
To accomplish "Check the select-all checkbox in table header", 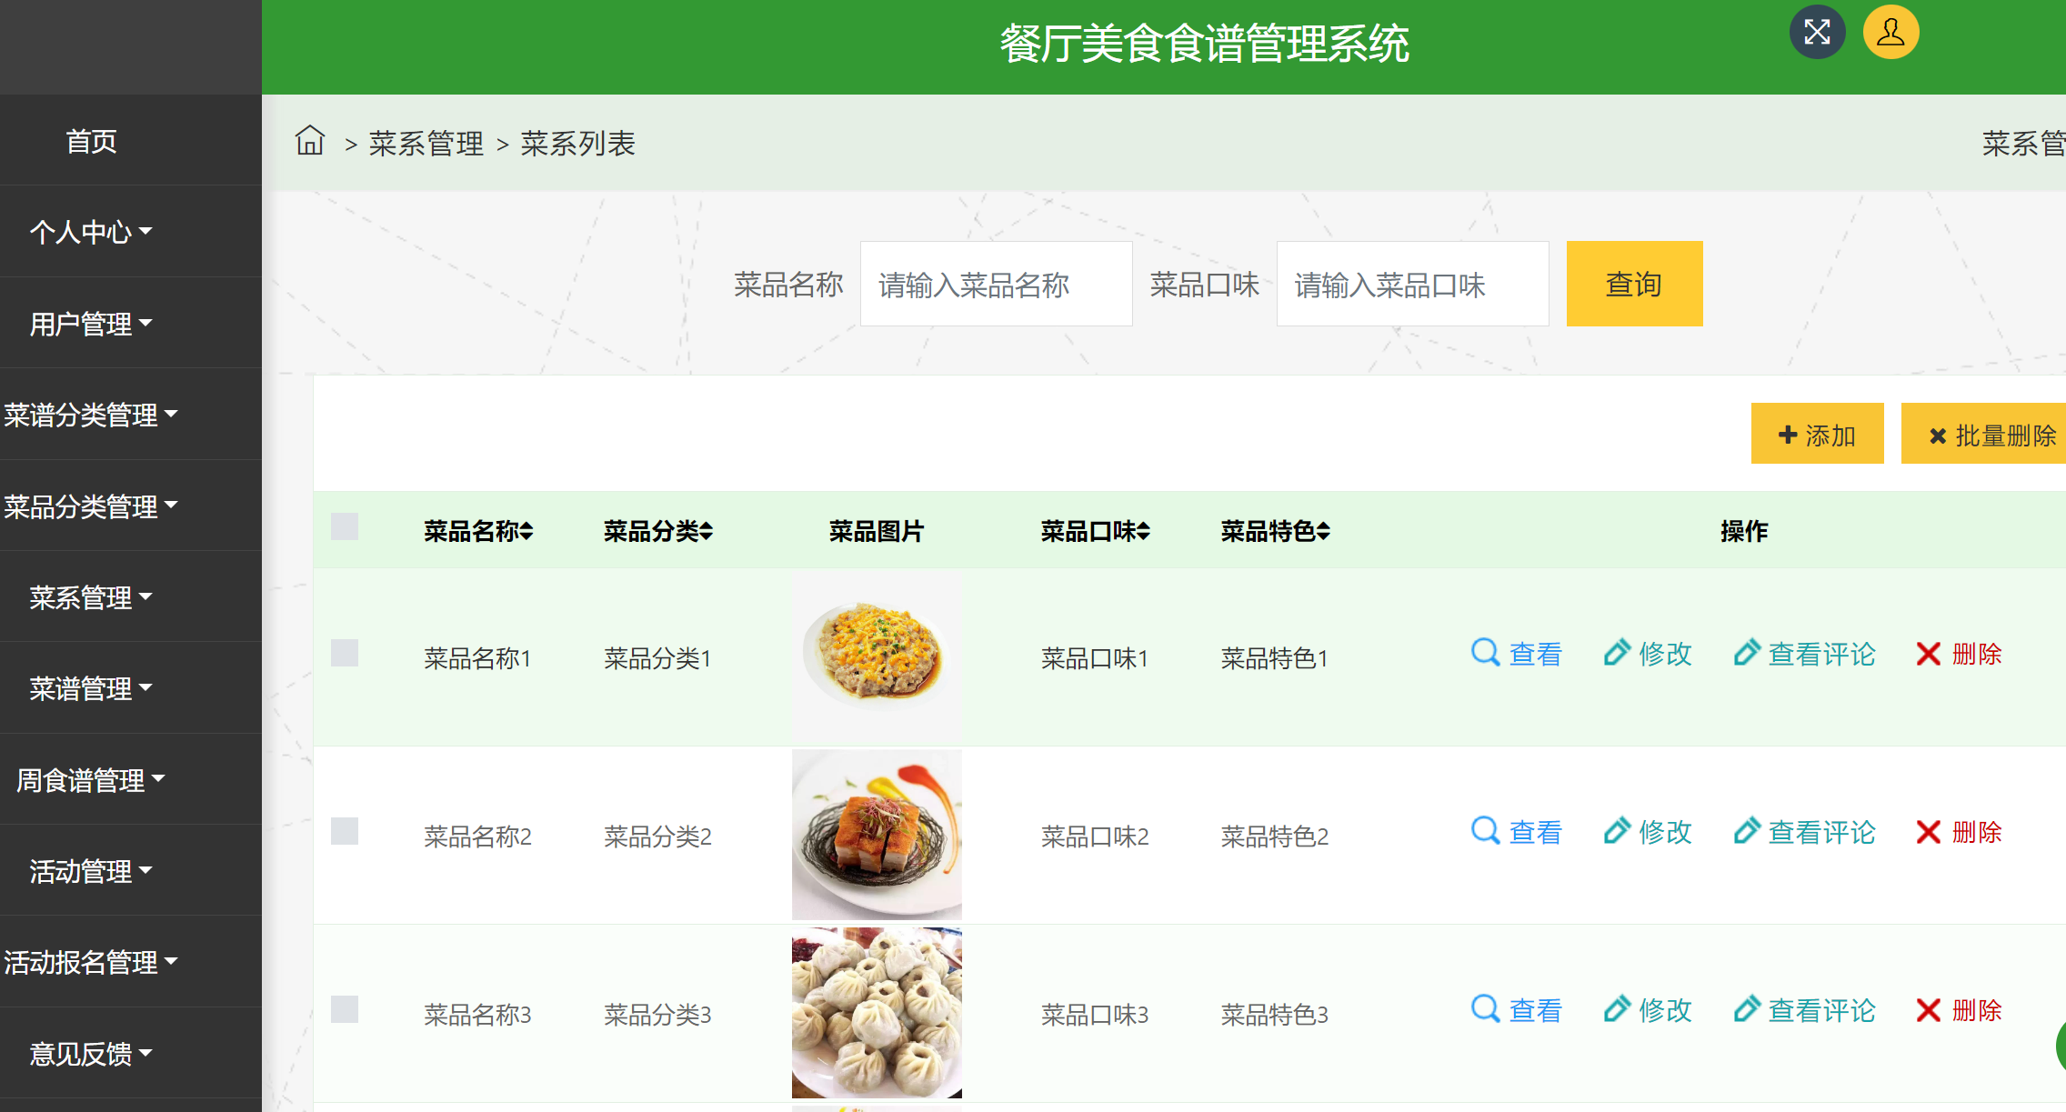I will tap(344, 526).
